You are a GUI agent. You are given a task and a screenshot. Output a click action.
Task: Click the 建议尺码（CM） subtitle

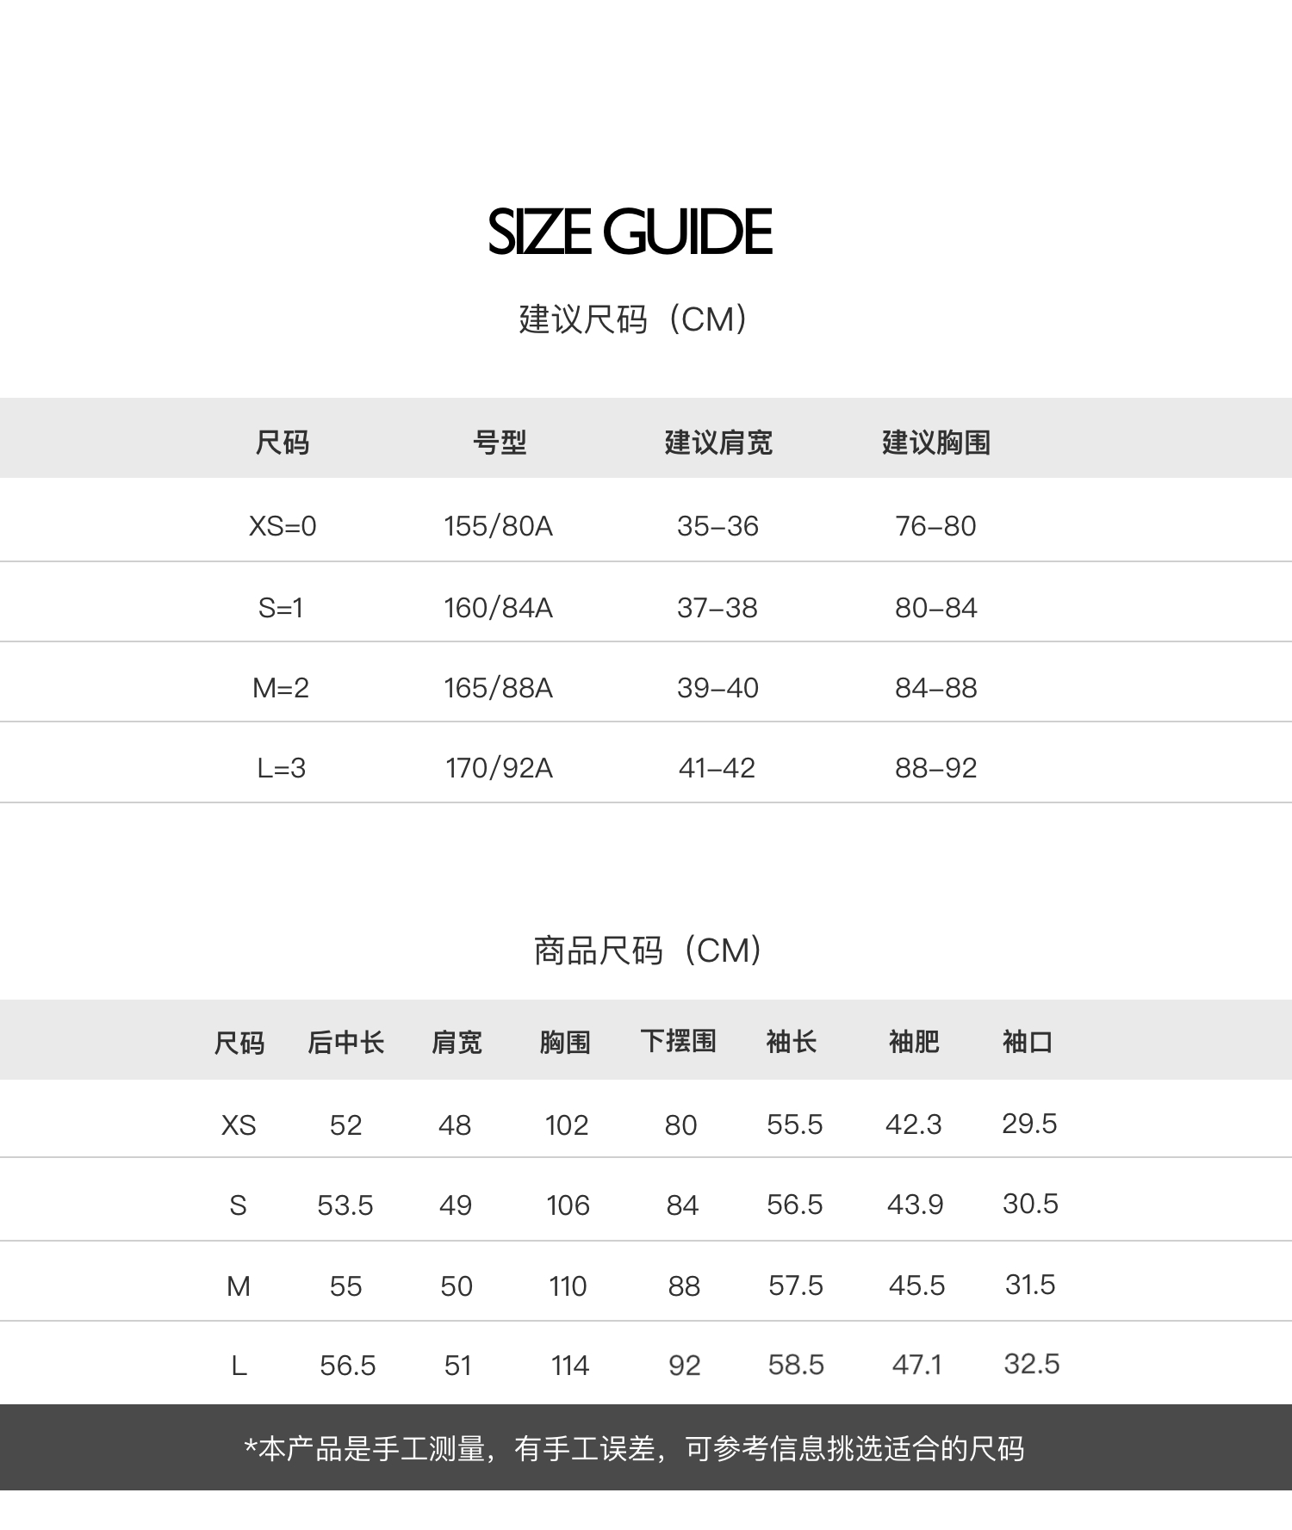click(x=633, y=319)
